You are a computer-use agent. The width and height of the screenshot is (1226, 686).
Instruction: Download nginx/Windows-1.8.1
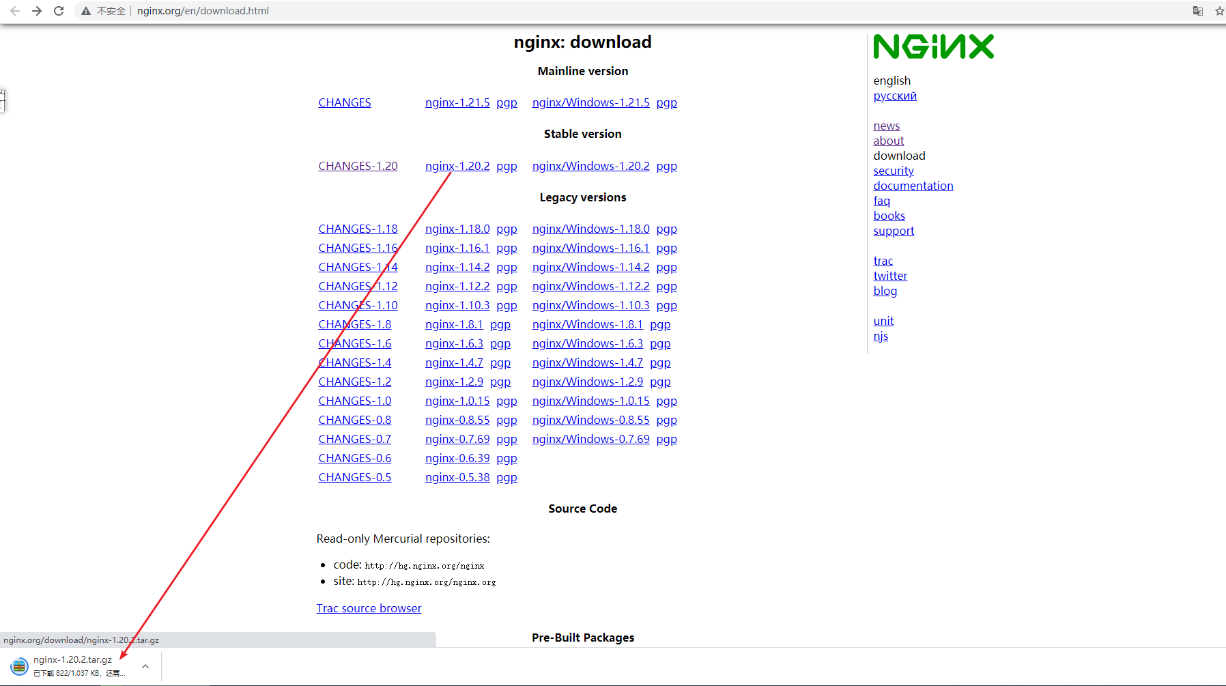(x=588, y=324)
